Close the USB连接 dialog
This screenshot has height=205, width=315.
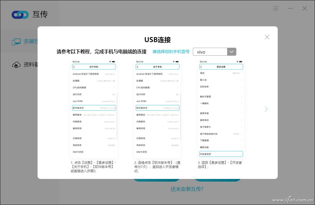click(267, 37)
